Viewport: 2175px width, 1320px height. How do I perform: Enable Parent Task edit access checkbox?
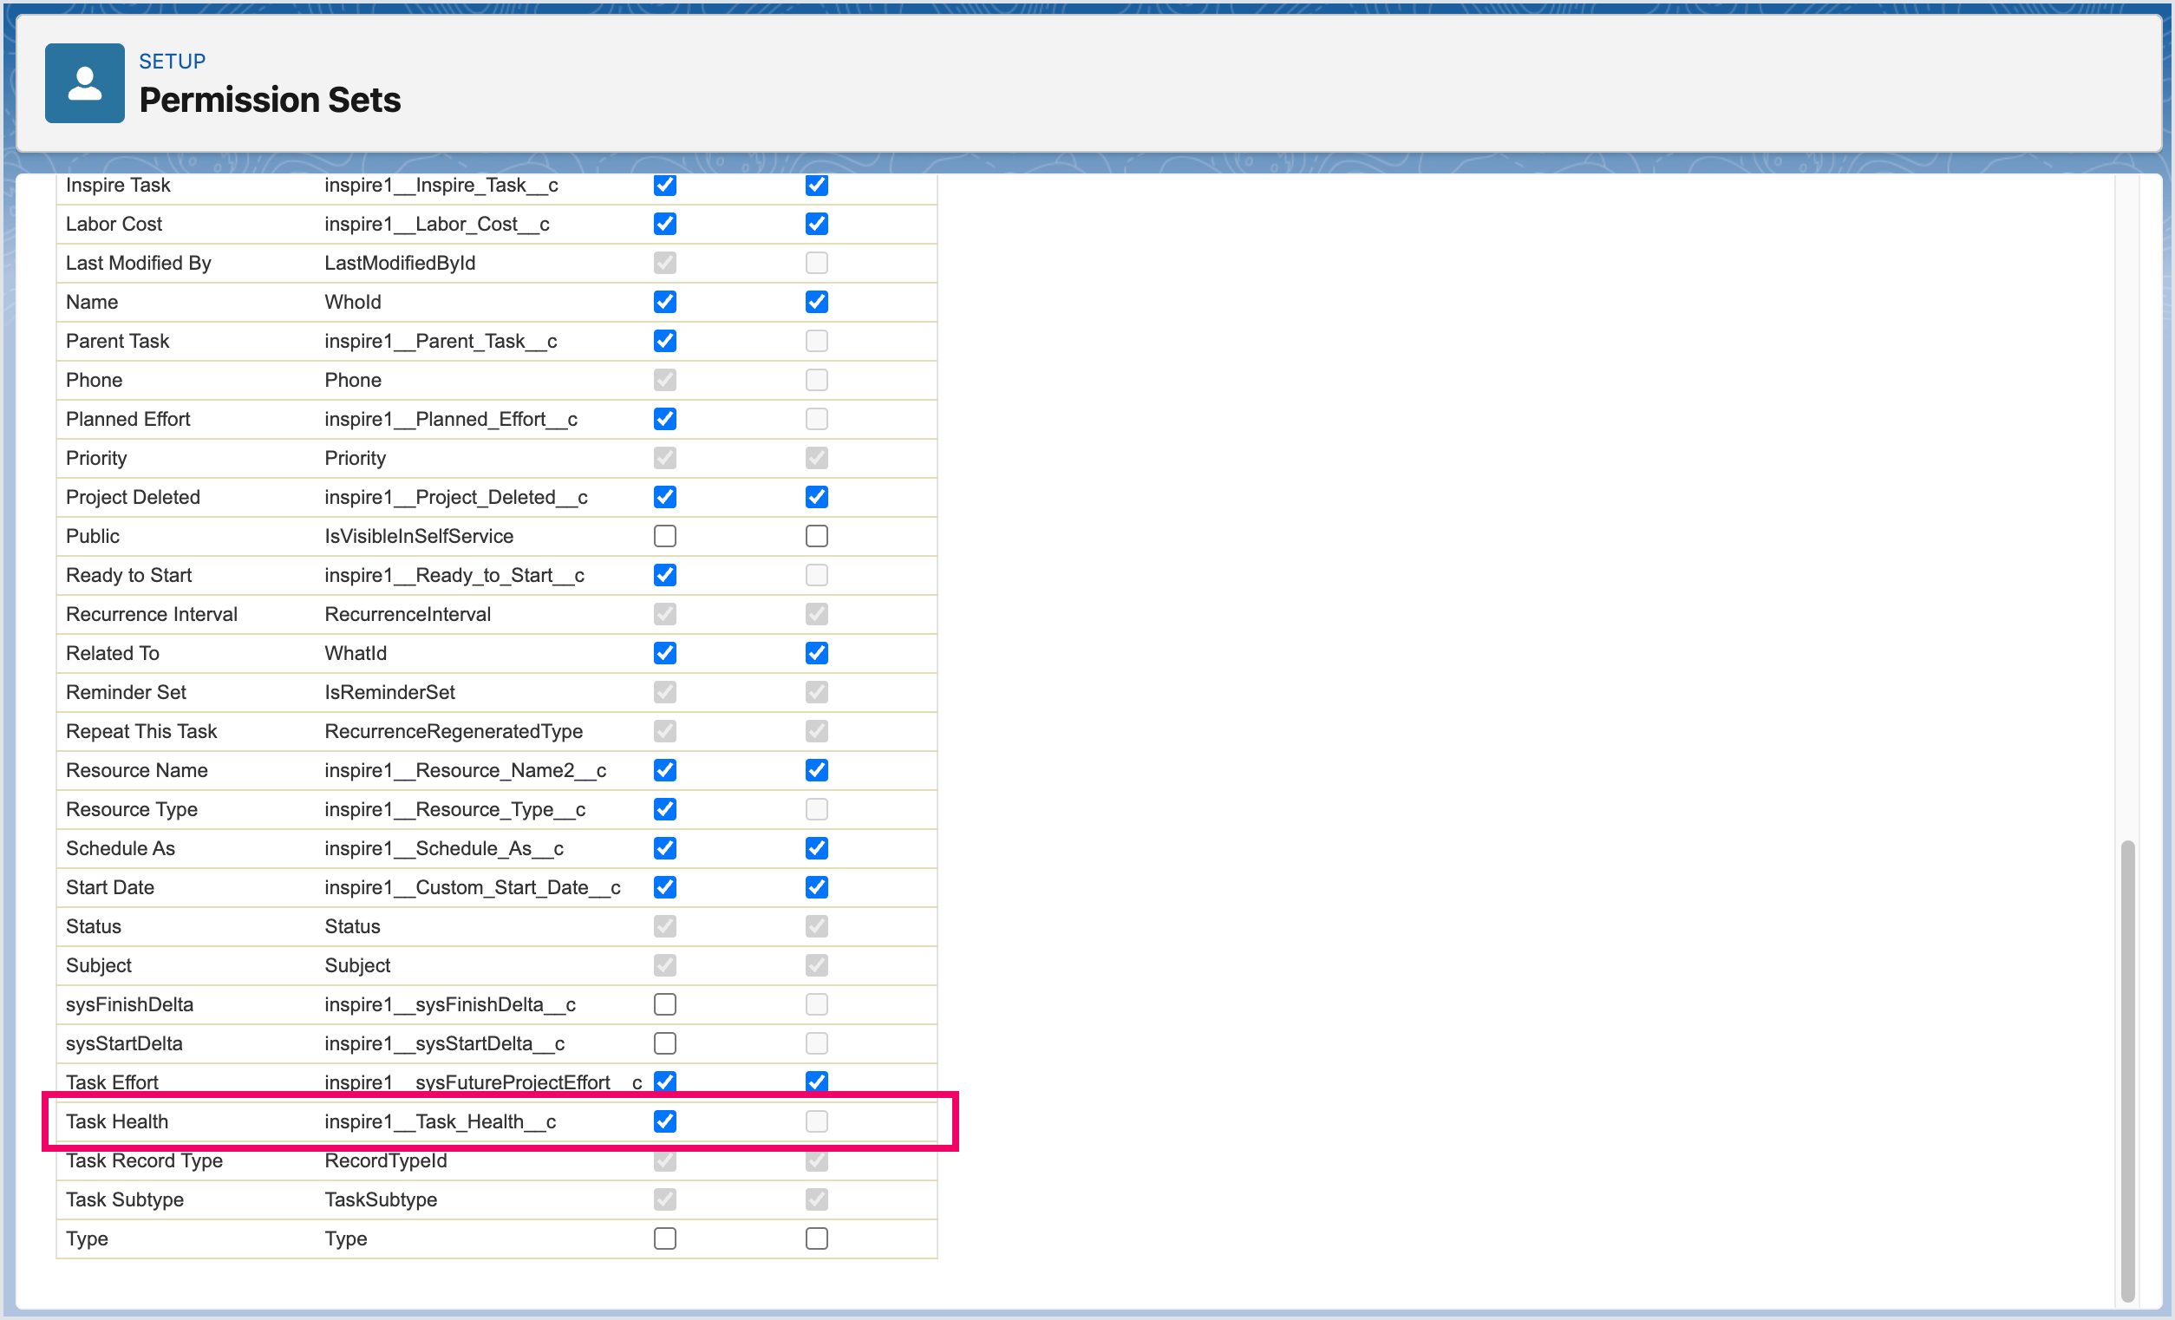coord(817,341)
